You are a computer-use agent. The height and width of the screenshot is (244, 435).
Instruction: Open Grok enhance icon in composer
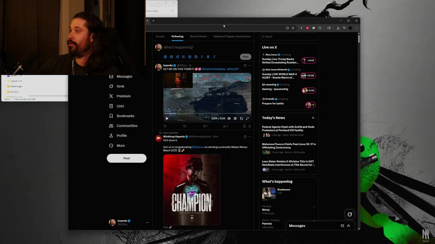tap(177, 57)
